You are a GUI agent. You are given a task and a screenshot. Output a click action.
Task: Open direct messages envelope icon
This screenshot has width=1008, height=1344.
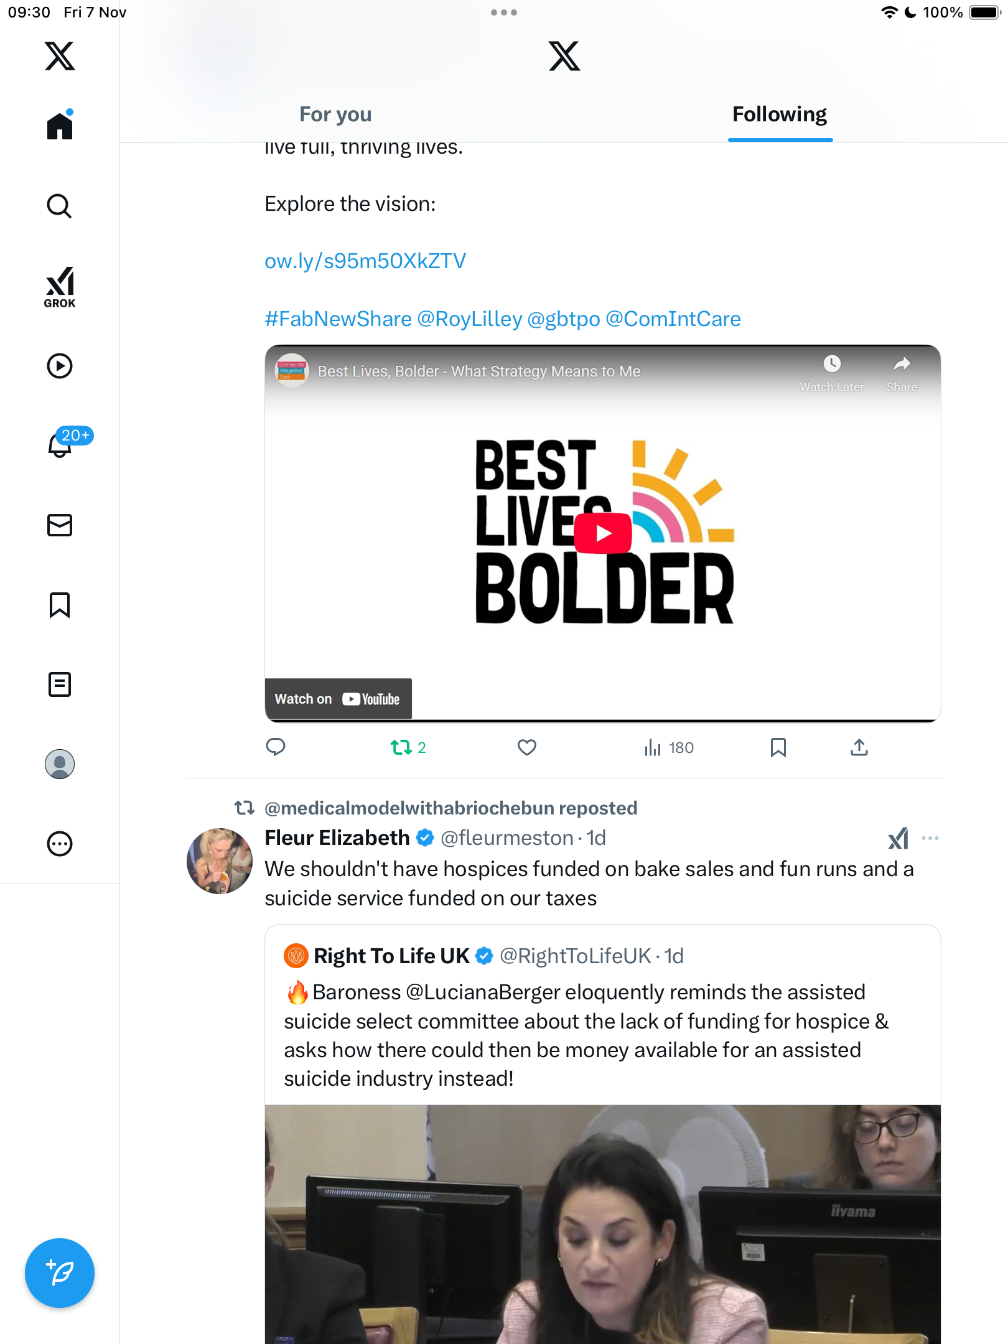[x=60, y=525]
